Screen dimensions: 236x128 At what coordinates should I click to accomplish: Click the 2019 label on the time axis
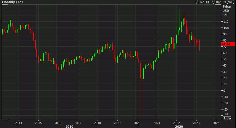click(x=117, y=123)
